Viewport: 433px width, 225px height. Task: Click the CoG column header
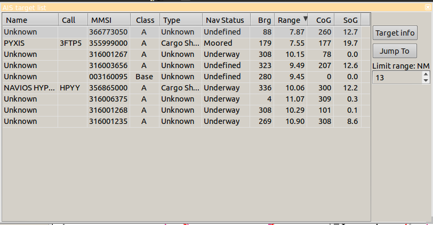tap(321, 20)
